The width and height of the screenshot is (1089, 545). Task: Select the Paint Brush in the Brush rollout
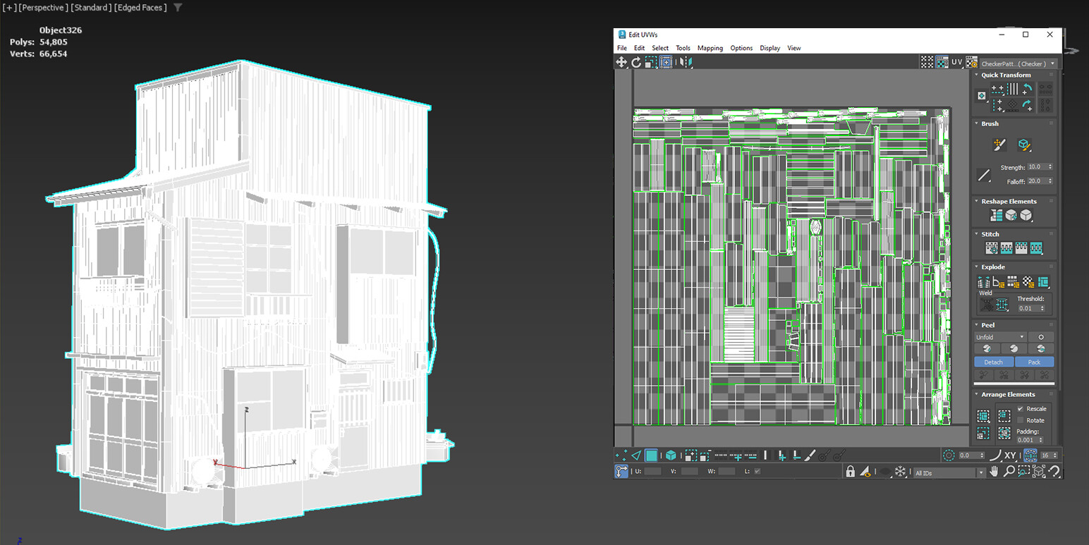click(999, 145)
